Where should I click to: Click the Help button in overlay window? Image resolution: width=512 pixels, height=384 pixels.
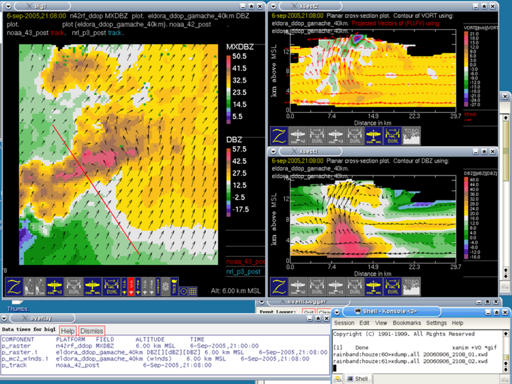[x=67, y=330]
